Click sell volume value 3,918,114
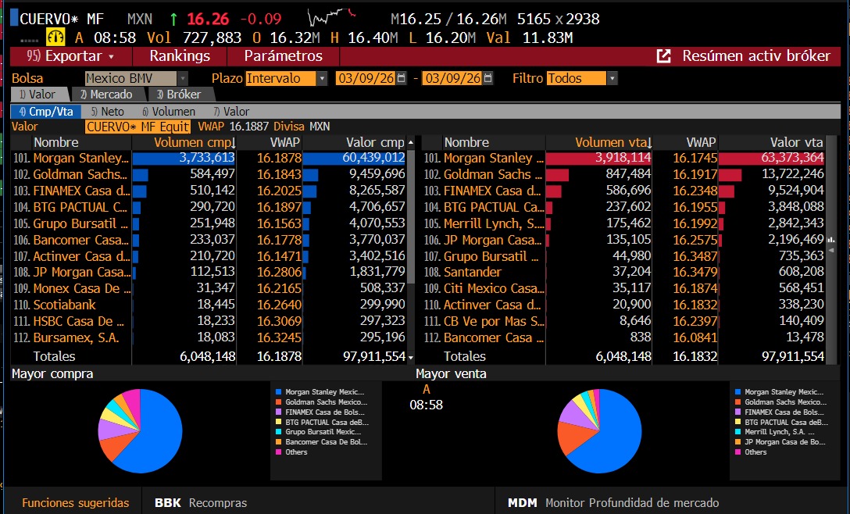 (623, 158)
